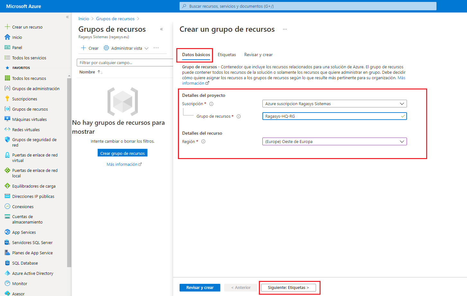Click the Asesor icon in sidebar
This screenshot has width=467, height=296.
coord(7,293)
